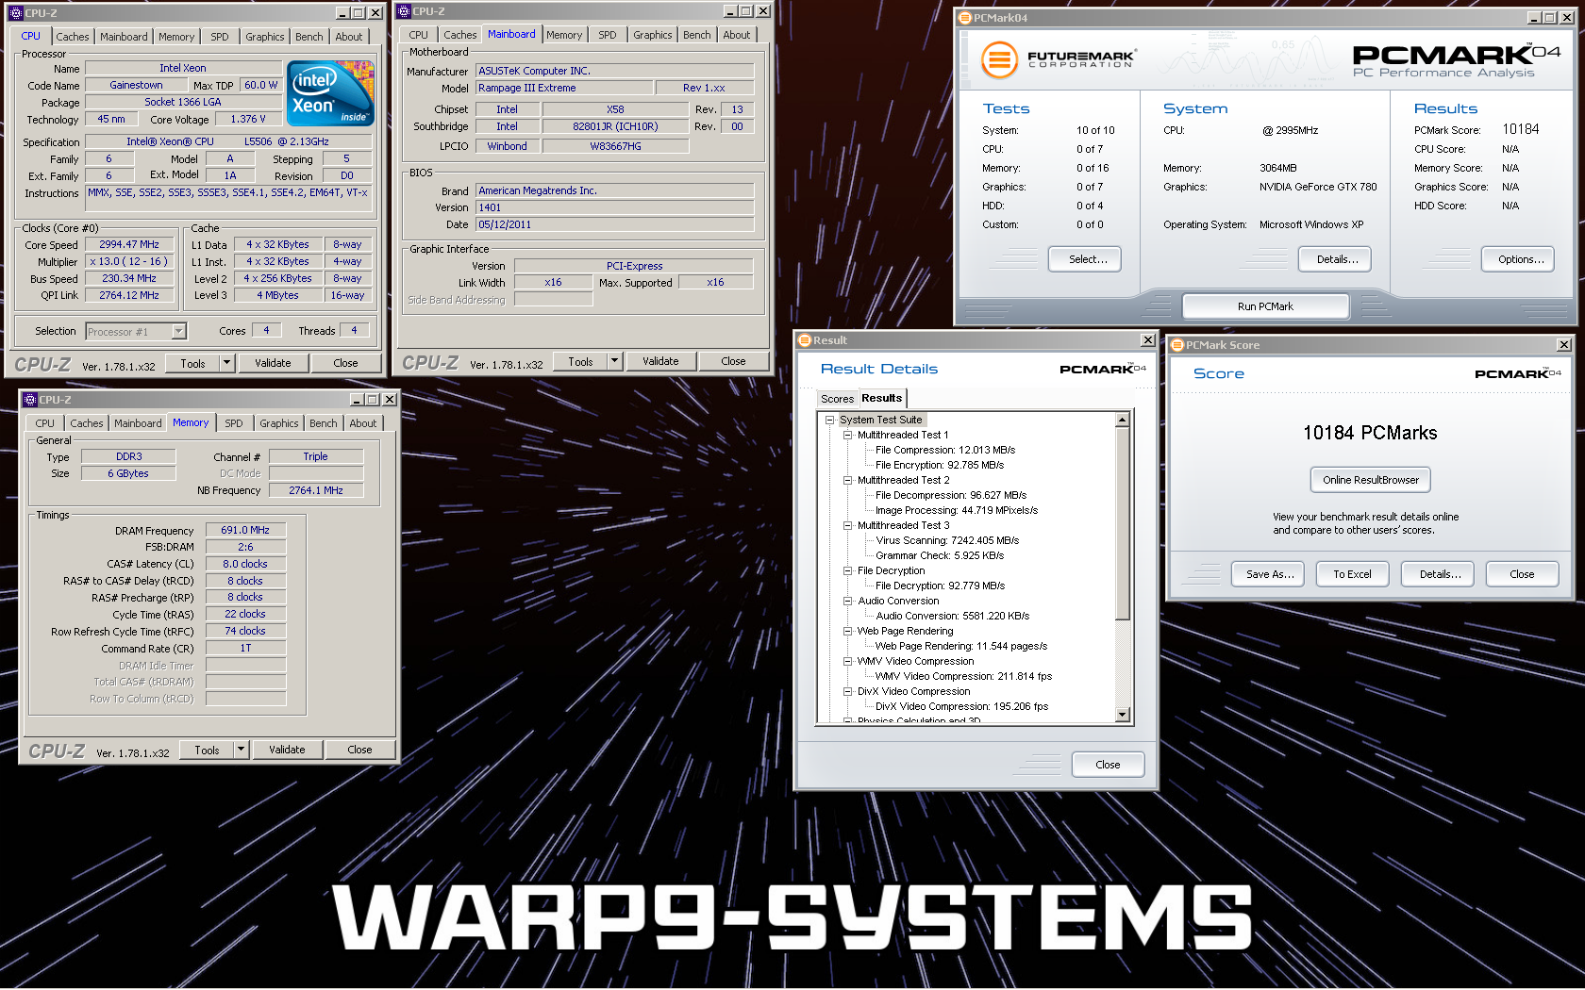Click Select... under Tests

point(1085,259)
